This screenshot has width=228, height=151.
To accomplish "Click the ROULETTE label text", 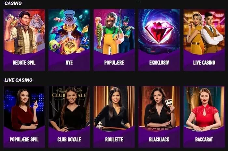I will pos(114,139).
